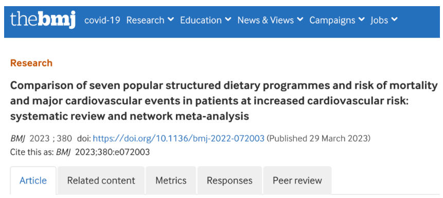The image size is (443, 198).
Task: Expand the Jobs dropdown chevron
Action: click(x=395, y=19)
